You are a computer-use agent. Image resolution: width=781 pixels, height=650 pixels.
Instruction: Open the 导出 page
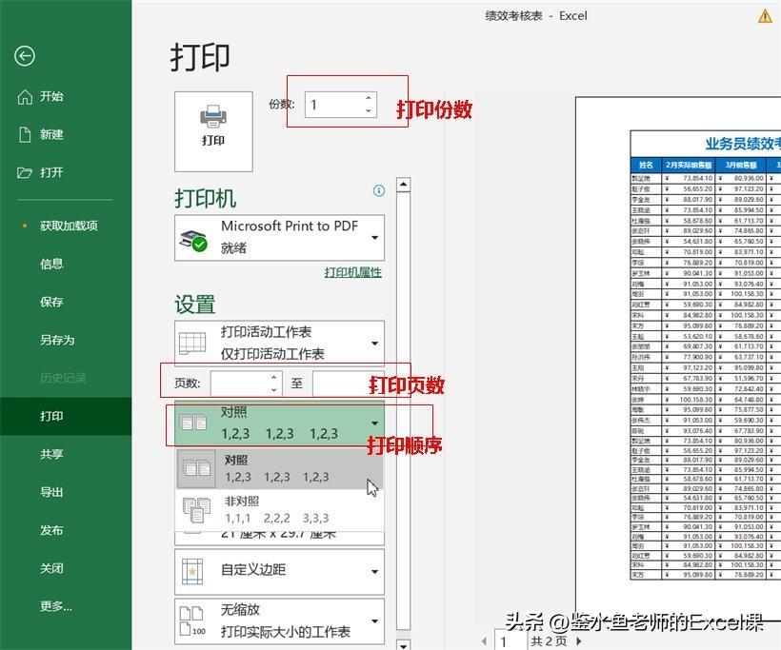point(51,492)
